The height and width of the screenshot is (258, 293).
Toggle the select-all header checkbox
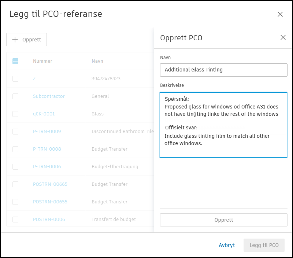pyautogui.click(x=15, y=61)
